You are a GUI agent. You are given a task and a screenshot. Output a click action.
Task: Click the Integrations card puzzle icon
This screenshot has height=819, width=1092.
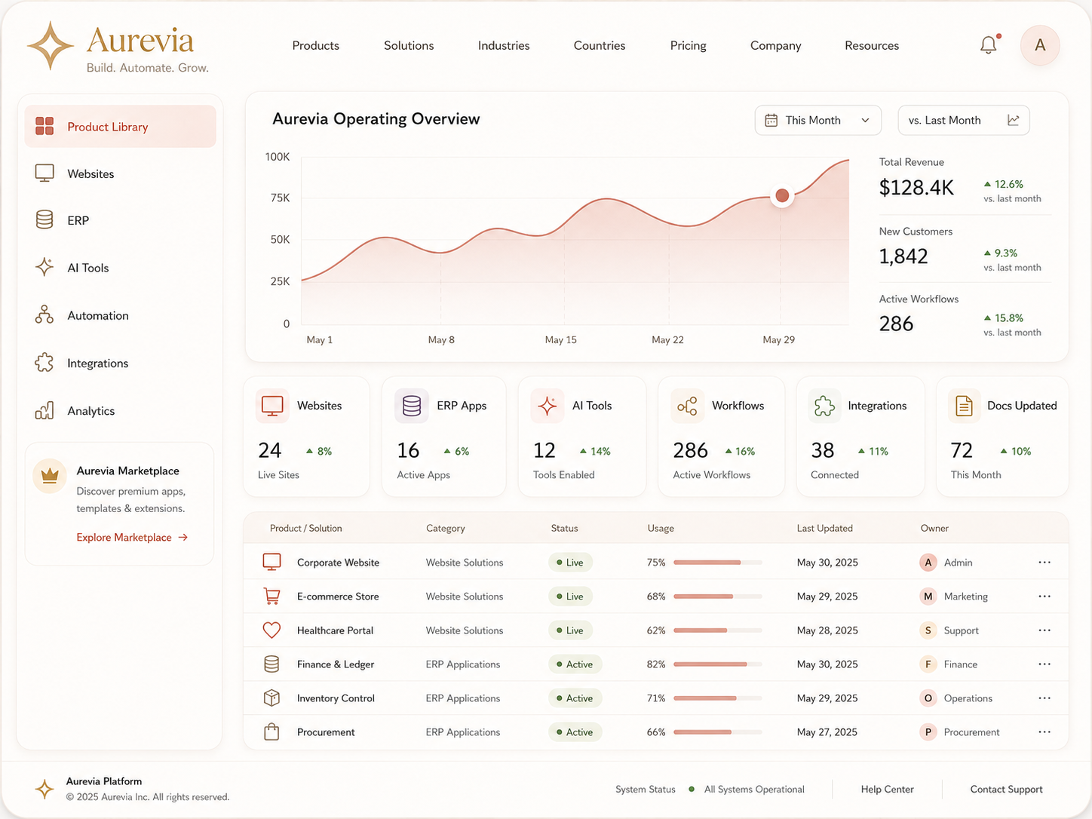824,406
